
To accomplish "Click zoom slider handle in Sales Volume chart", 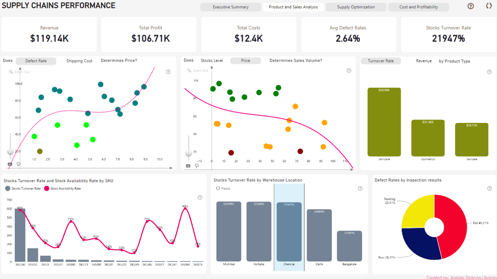I will 189,153.
